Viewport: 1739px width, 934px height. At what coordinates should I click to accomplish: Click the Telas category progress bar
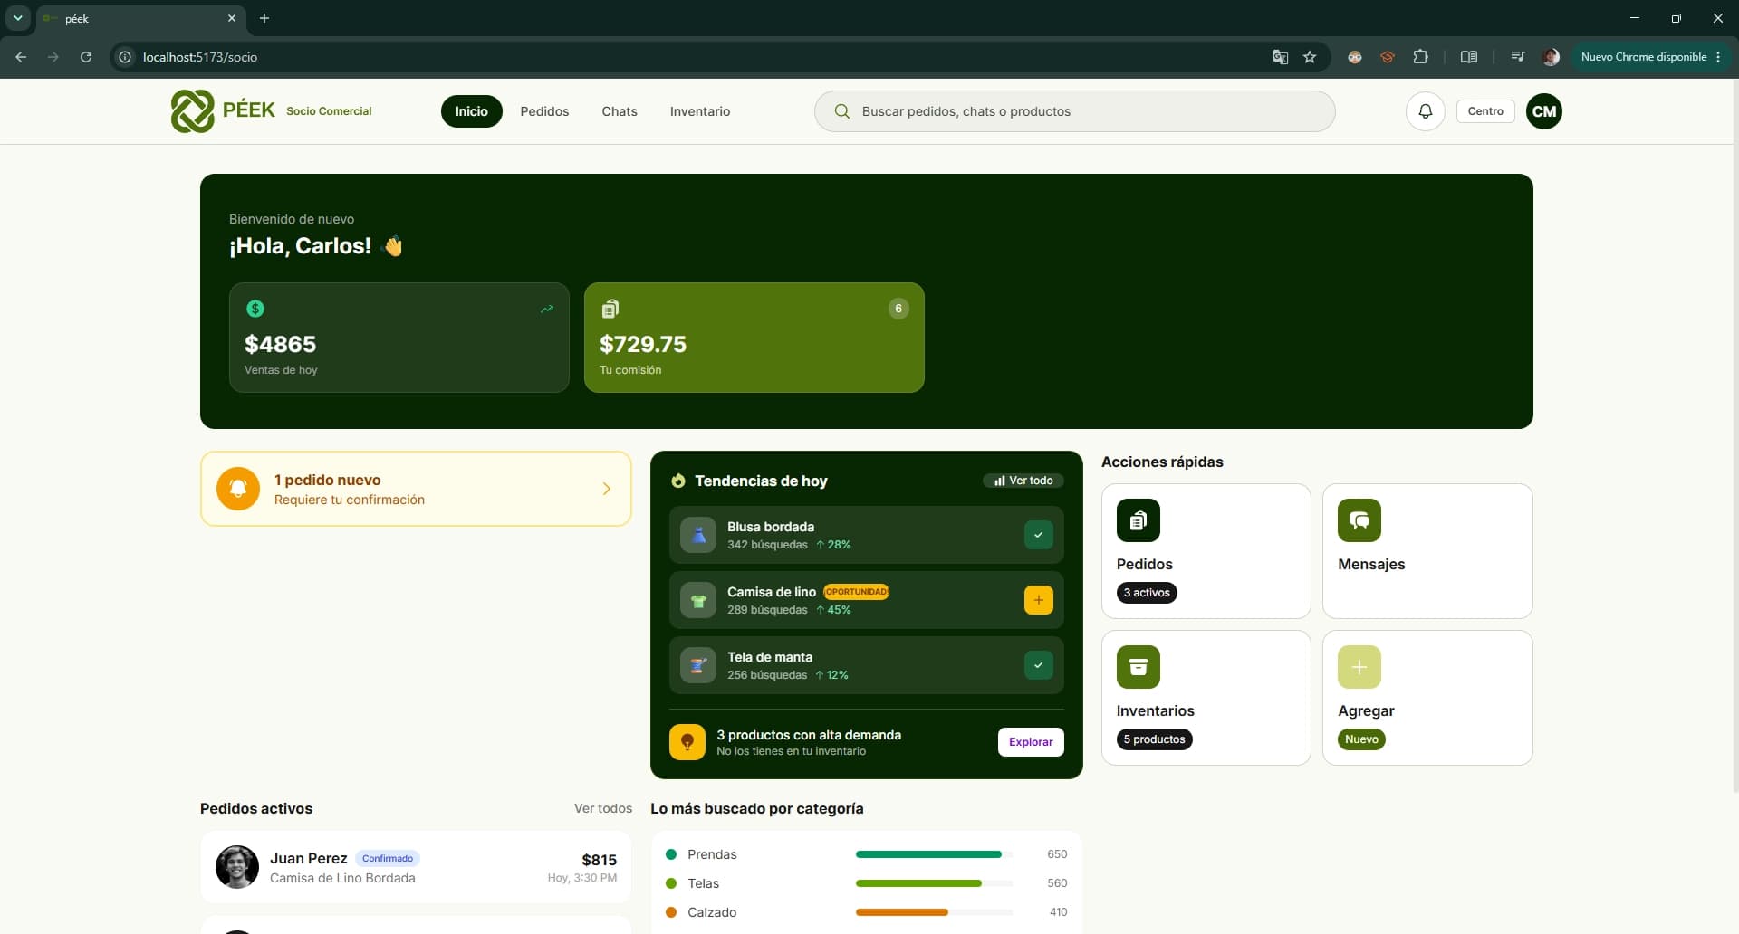click(934, 883)
